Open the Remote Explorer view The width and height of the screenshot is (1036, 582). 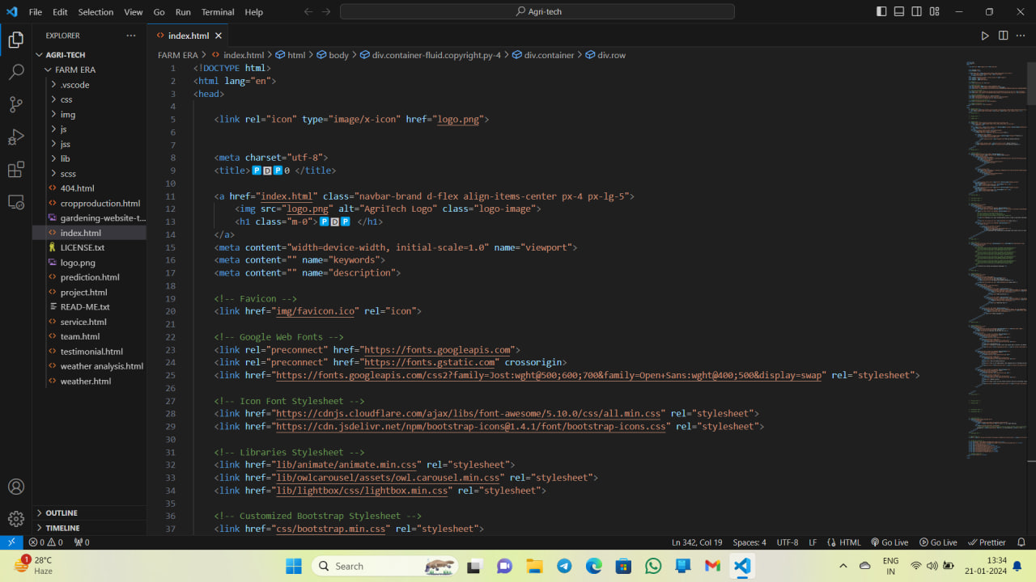[15, 202]
